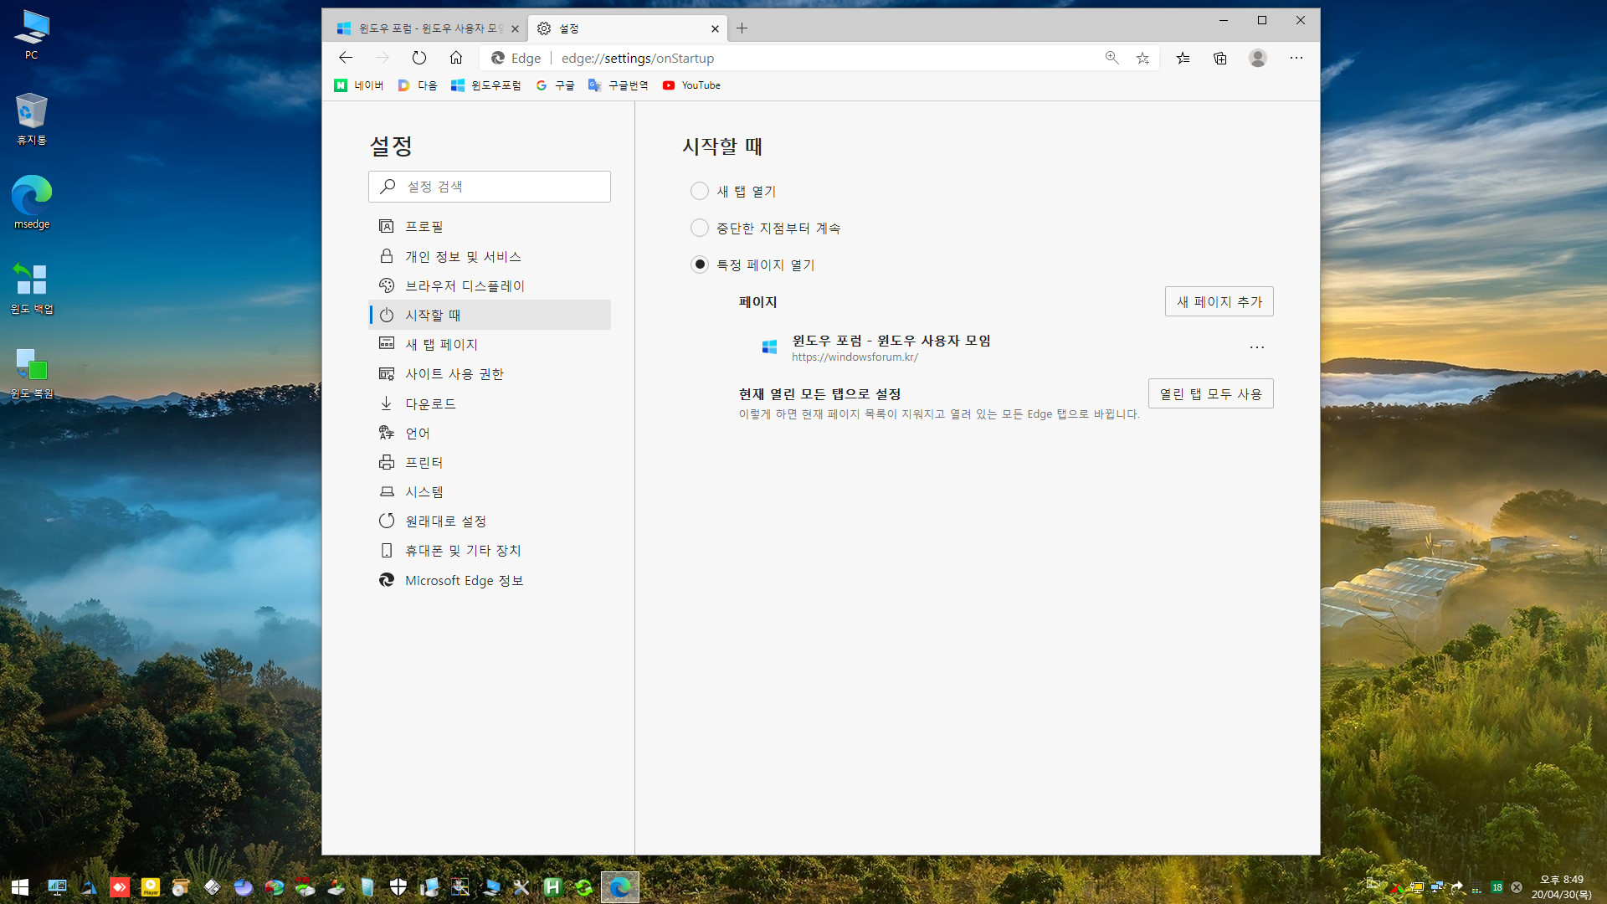Click the Edge tab in taskbar
The width and height of the screenshot is (1607, 904).
click(x=619, y=887)
